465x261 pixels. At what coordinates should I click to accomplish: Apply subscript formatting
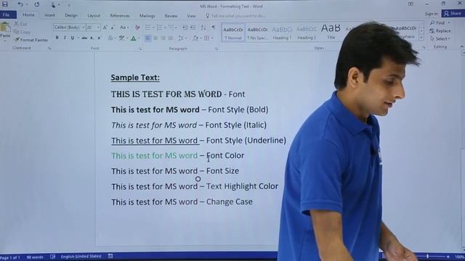[92, 38]
